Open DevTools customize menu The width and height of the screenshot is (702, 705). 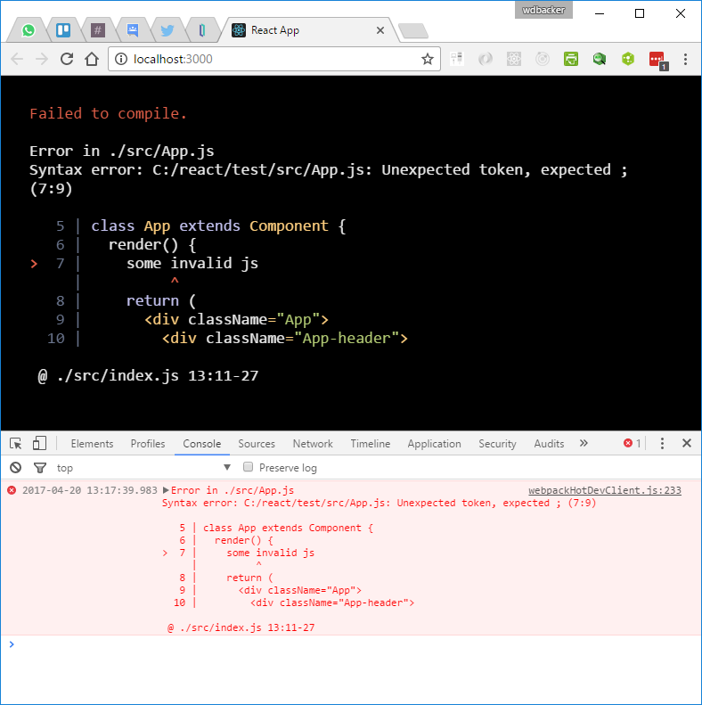pos(662,443)
